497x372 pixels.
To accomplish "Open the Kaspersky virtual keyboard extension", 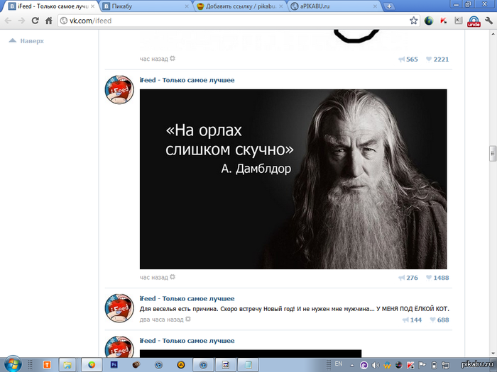I will (x=459, y=21).
